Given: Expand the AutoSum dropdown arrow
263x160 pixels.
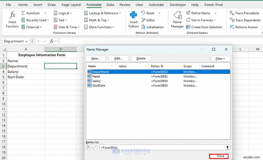Looking at the screenshot, I should pos(45,13).
